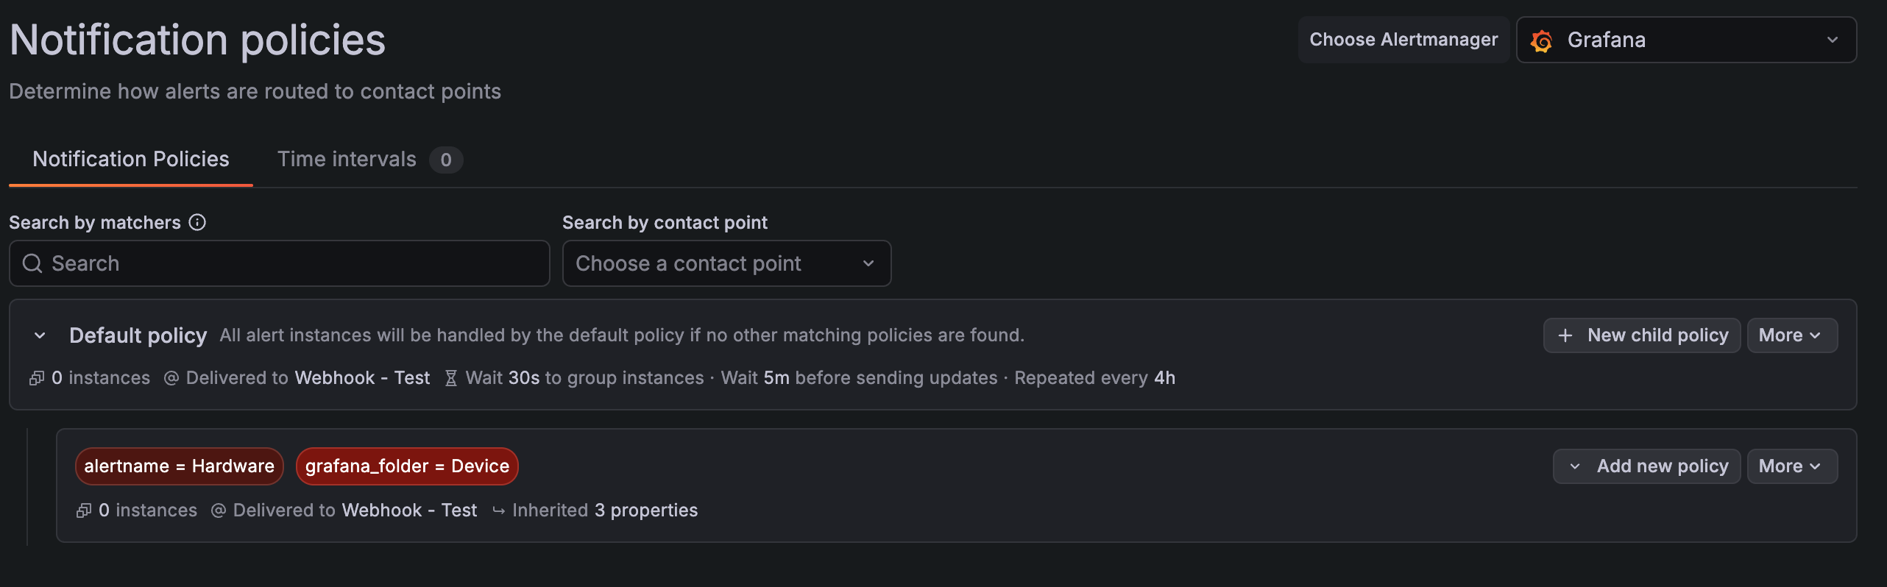1887x587 pixels.
Task: Click the New child policy button
Action: click(1641, 335)
